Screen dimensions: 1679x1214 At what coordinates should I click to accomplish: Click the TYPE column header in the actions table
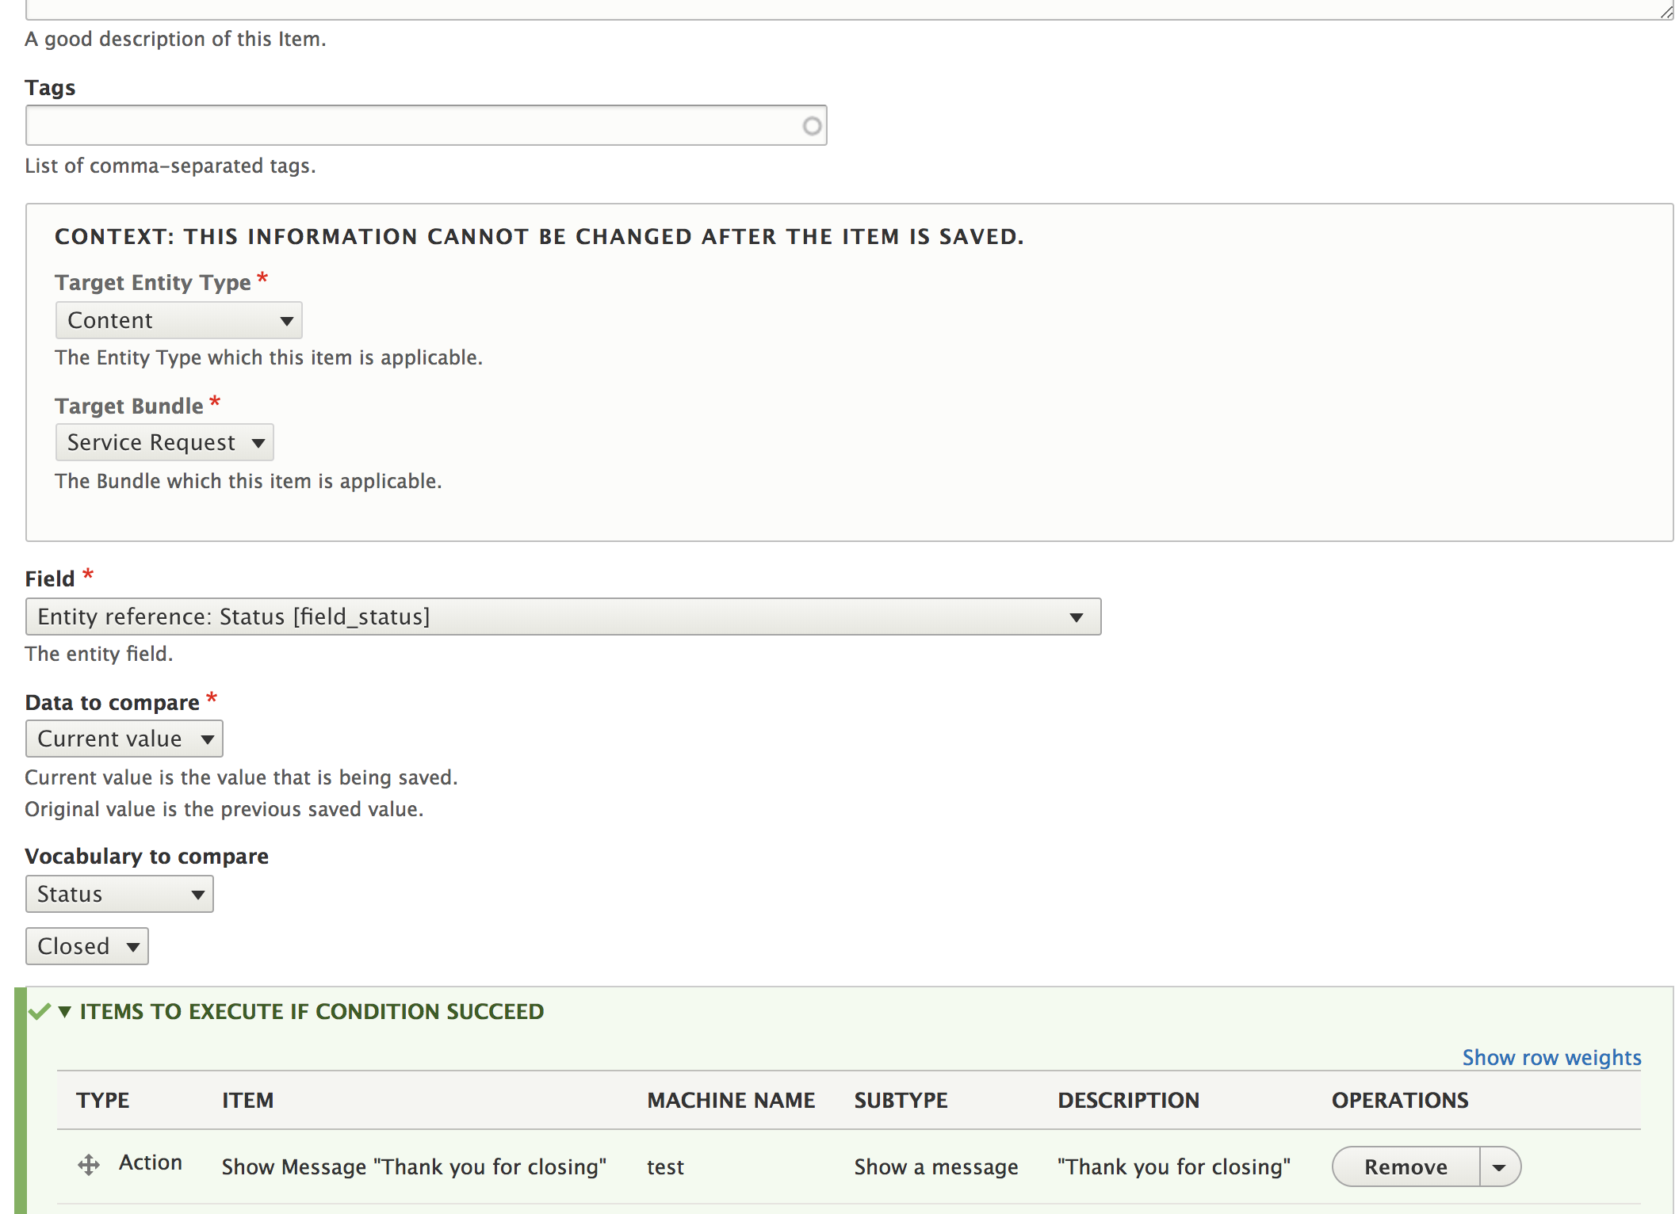pyautogui.click(x=102, y=1100)
